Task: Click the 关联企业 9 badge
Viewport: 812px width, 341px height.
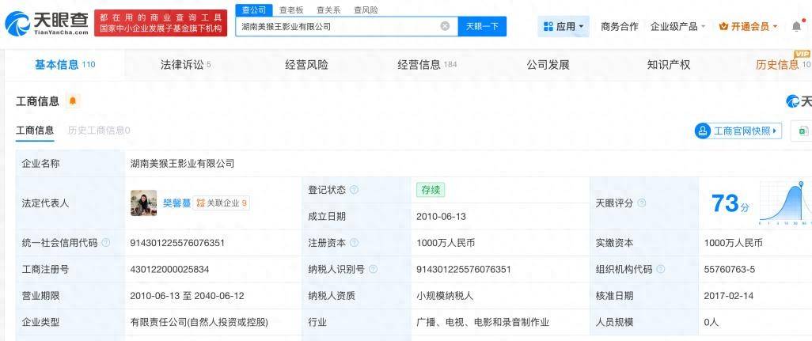Action: click(221, 203)
